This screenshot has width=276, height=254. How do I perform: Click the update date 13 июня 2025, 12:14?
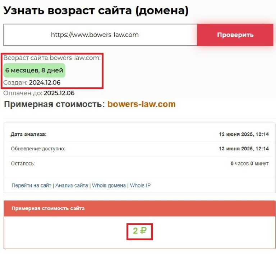pyautogui.click(x=244, y=149)
